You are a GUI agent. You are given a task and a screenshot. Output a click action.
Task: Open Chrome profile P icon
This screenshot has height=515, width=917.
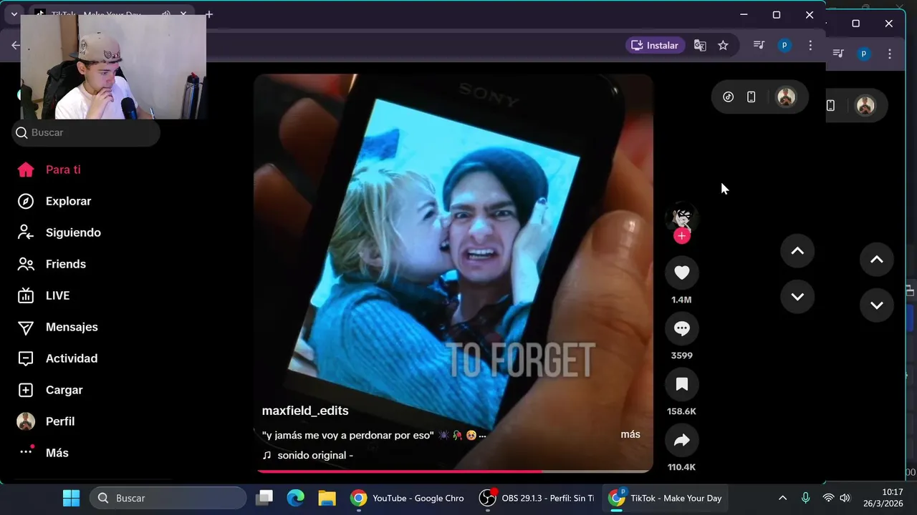[x=784, y=45]
